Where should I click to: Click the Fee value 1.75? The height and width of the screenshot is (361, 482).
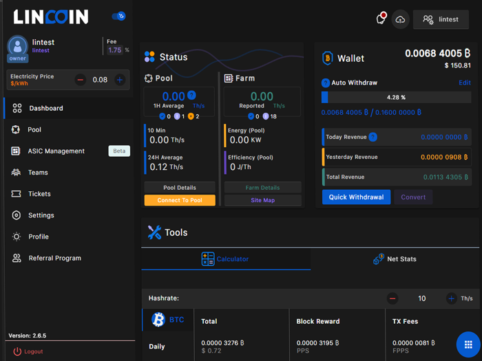[115, 50]
